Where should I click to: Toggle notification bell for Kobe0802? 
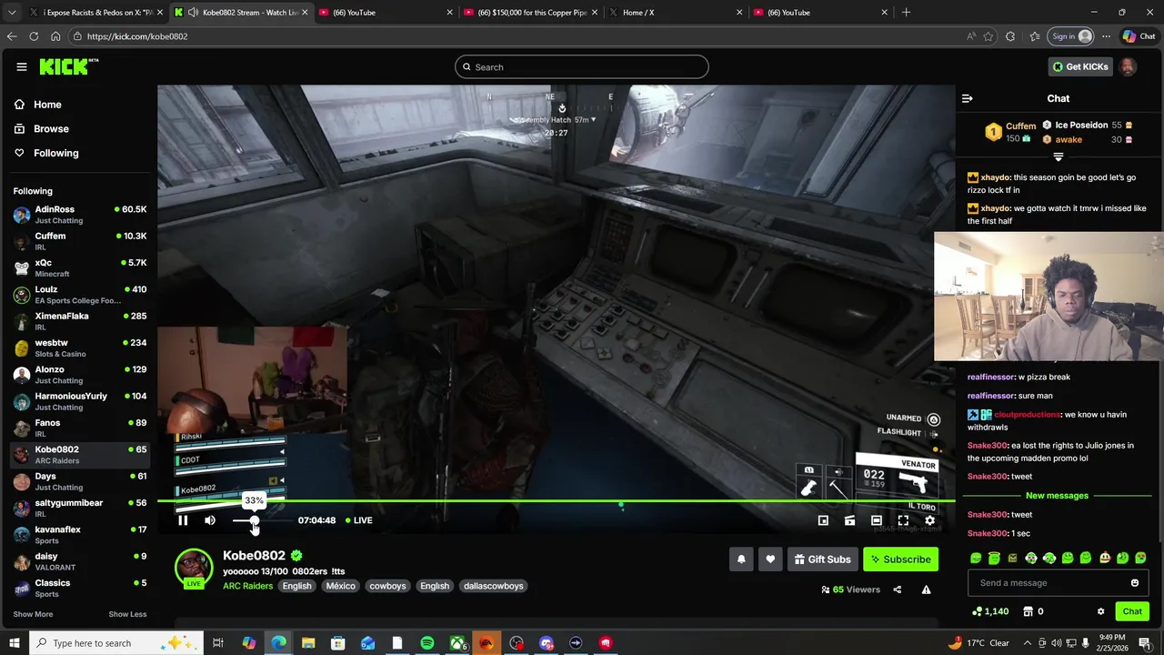pos(741,559)
